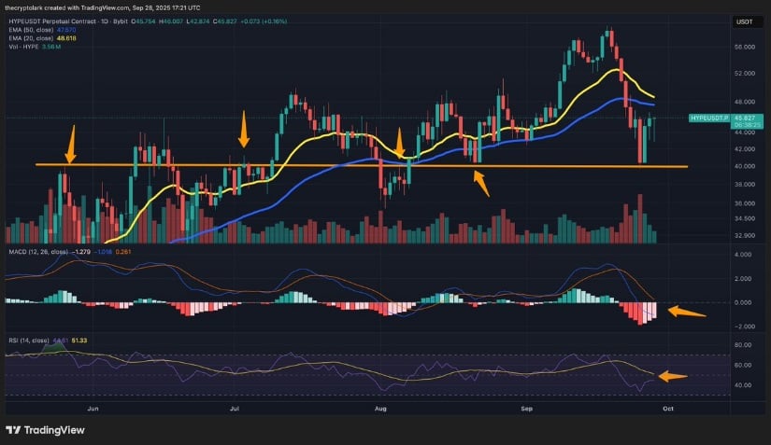Image resolution: width=771 pixels, height=445 pixels.
Task: Click the orange down arrow above early July candles
Action: click(x=244, y=129)
